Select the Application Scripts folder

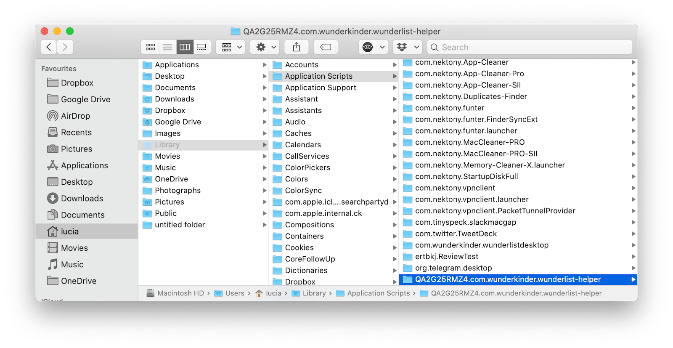coord(334,76)
